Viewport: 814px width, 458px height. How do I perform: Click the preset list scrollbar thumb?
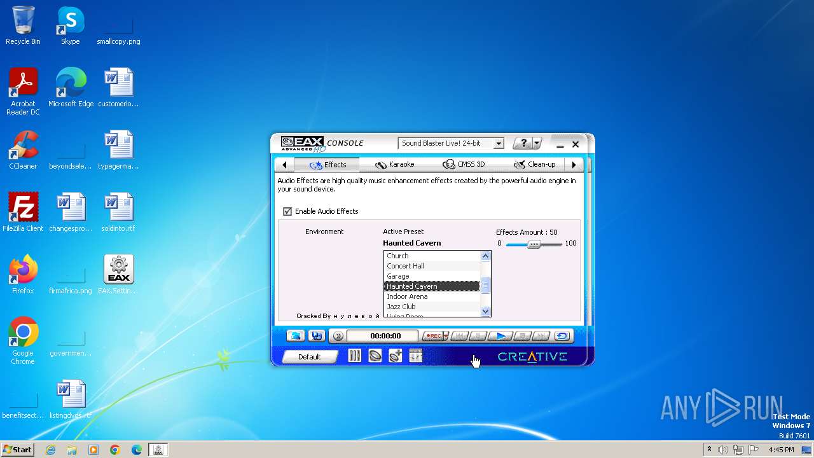pos(486,286)
